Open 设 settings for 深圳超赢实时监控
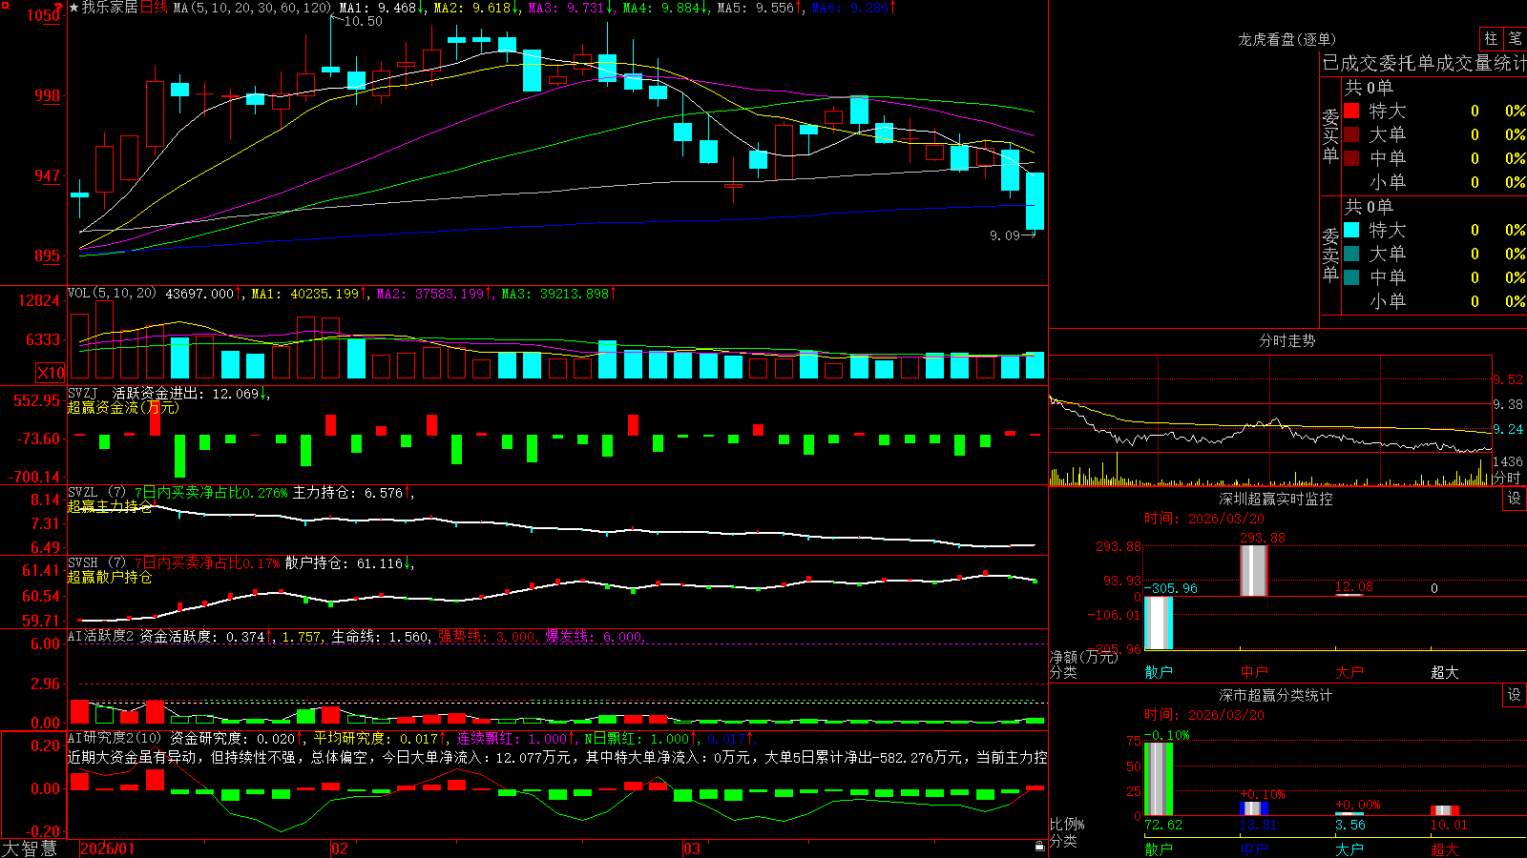 pyautogui.click(x=1515, y=499)
